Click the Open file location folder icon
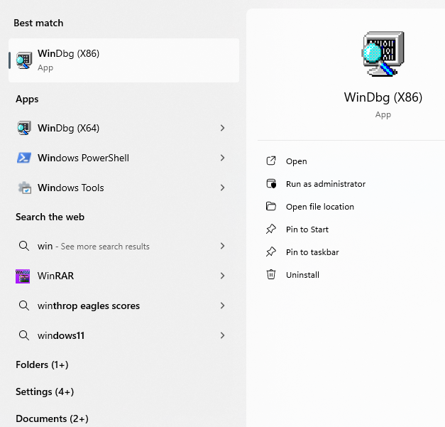The image size is (445, 427). (271, 206)
